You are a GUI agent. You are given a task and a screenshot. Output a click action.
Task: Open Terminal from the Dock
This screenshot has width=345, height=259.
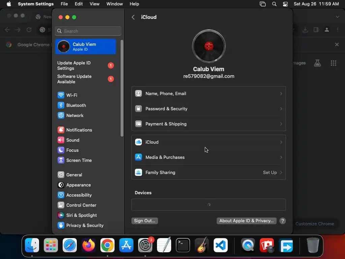[x=183, y=245]
